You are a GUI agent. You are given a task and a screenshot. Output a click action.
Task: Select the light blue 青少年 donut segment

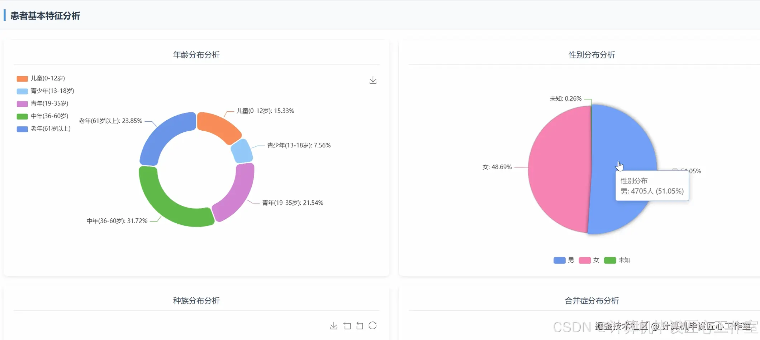pos(242,151)
